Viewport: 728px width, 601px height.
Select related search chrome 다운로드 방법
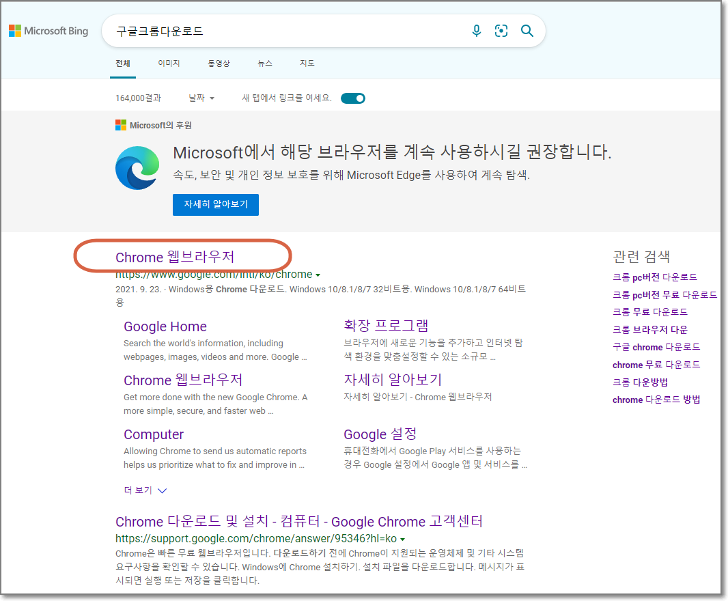(656, 400)
